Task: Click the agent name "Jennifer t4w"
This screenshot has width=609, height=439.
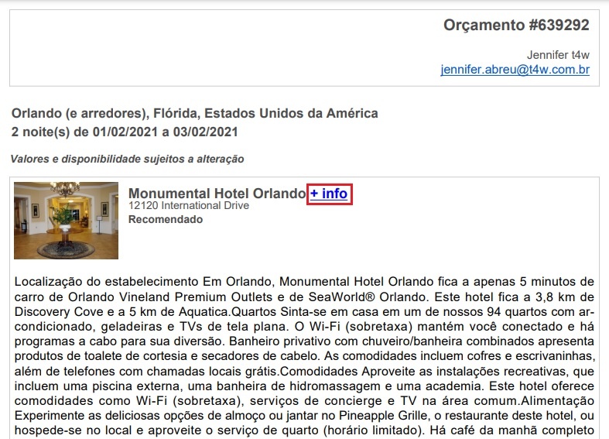Action: click(x=558, y=55)
